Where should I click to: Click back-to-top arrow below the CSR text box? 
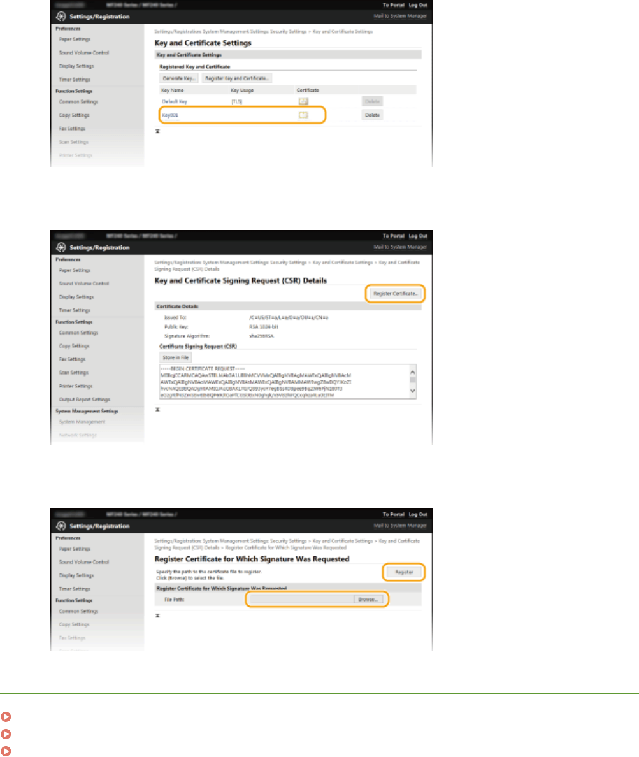pos(157,409)
